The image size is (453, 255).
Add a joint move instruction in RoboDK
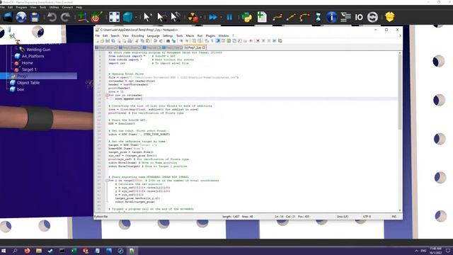[277, 17]
